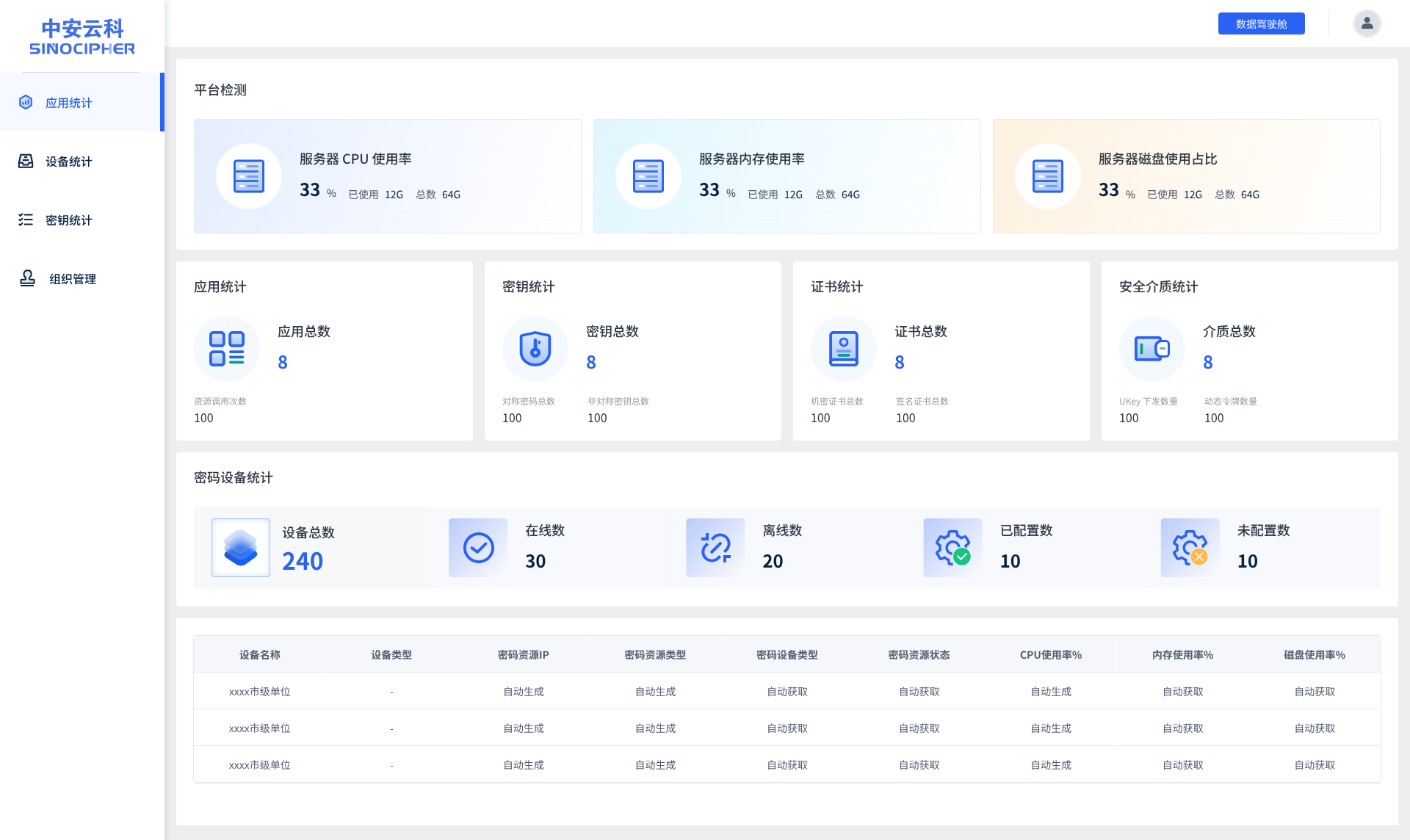The width and height of the screenshot is (1410, 840).
Task: Click the CPU usage server icon
Action: 249,176
